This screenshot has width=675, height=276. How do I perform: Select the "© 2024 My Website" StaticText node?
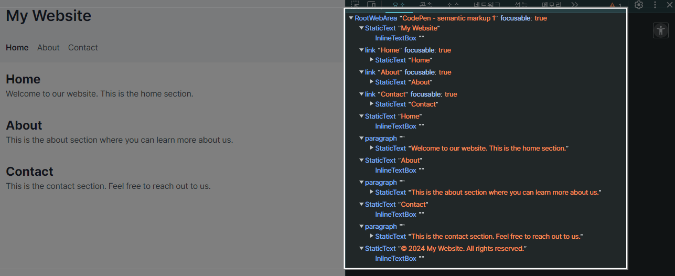446,248
